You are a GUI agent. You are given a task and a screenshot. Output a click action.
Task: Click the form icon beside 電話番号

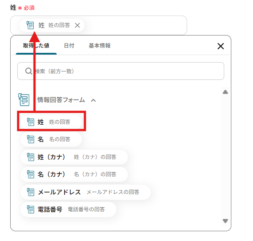(x=31, y=209)
